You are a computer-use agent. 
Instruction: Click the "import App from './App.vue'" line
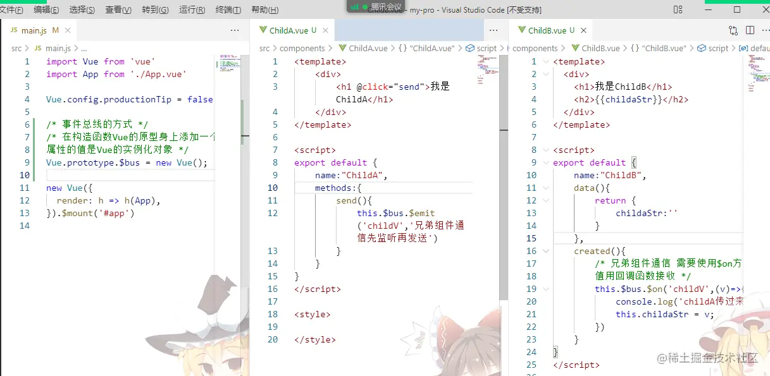116,74
